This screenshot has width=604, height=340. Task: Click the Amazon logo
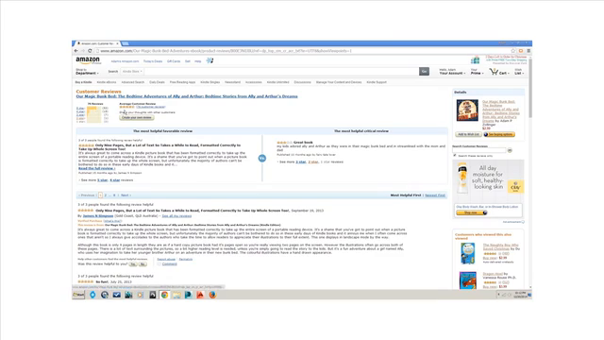[x=88, y=60]
